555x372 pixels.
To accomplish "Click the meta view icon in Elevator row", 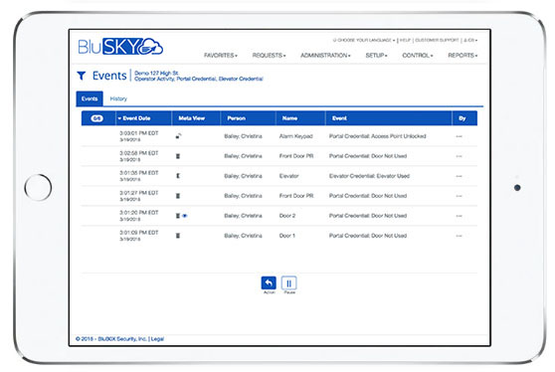I will tap(178, 176).
